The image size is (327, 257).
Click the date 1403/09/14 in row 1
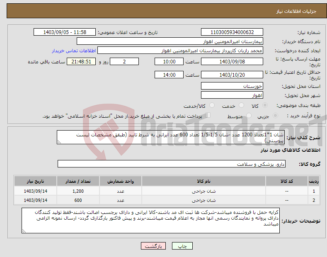(36, 191)
